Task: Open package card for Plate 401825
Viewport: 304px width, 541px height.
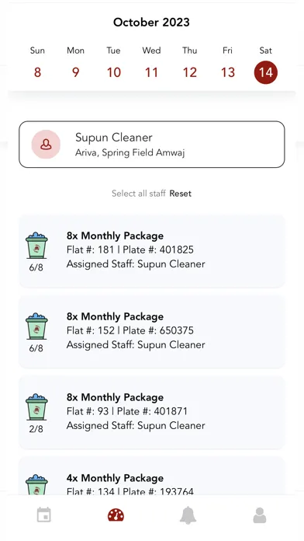Action: pyautogui.click(x=152, y=251)
